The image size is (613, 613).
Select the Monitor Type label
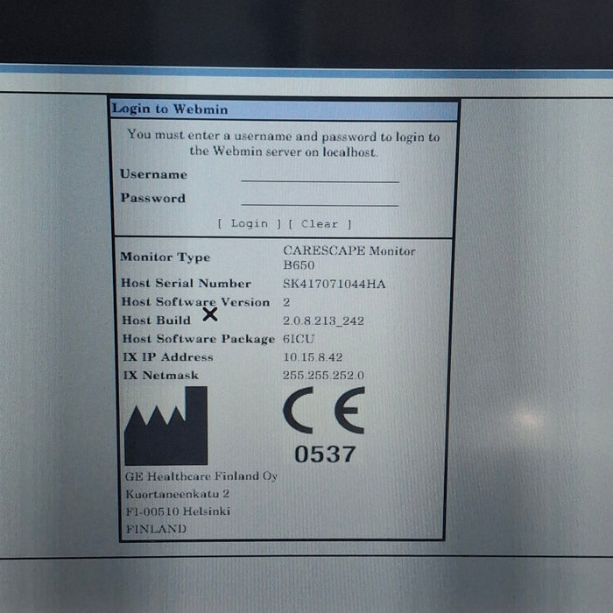pyautogui.click(x=165, y=257)
